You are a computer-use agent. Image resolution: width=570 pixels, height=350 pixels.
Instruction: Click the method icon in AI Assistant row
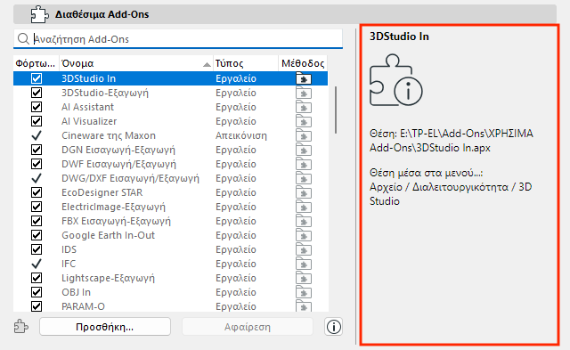(x=304, y=107)
